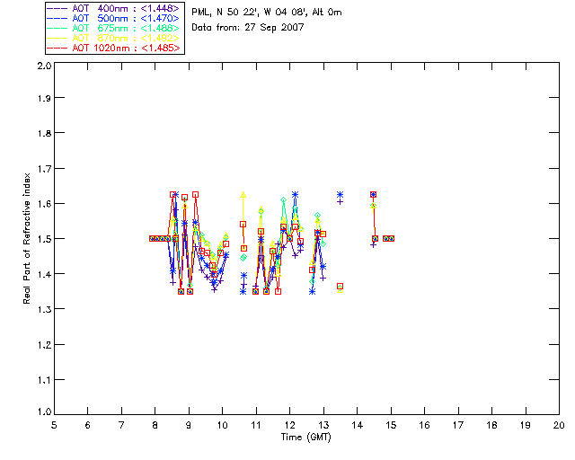This screenshot has height=460, width=575.
Task: Click the y-axis tick label 1.9
Action: [x=44, y=98]
